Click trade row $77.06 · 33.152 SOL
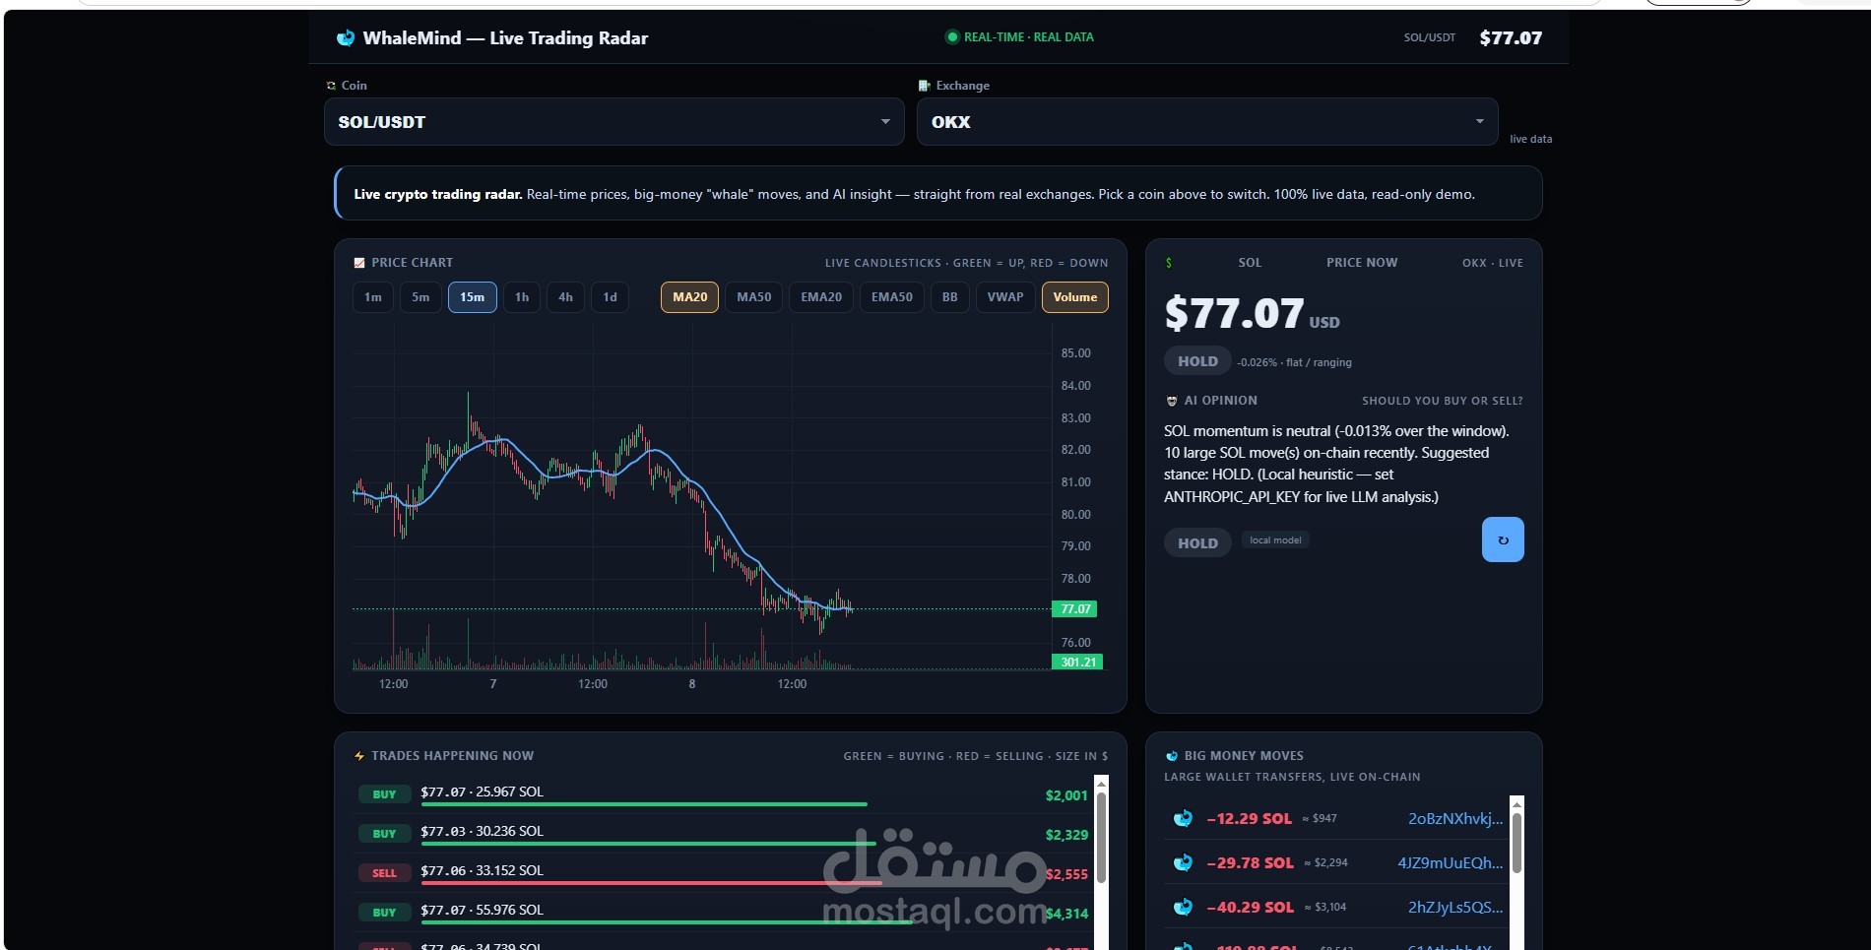1871x950 pixels. 723,873
